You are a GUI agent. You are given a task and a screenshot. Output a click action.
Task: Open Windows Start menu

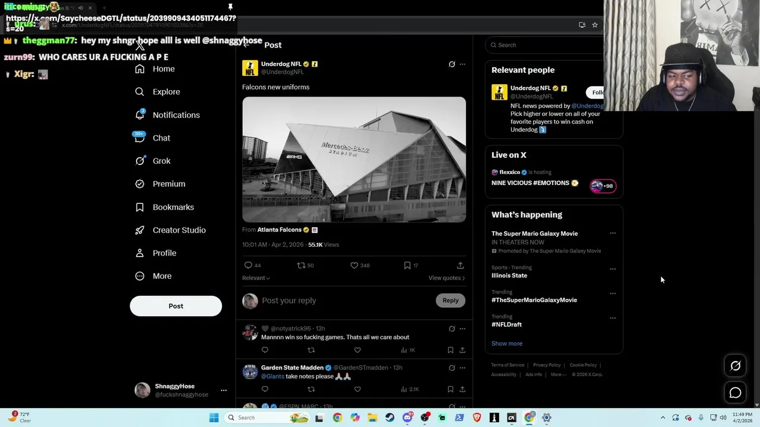[214, 418]
